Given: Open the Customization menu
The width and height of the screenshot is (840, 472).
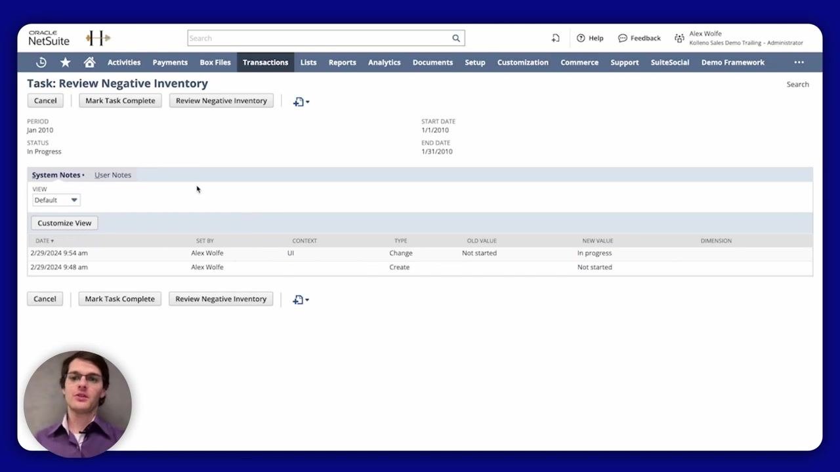Looking at the screenshot, I should point(523,62).
